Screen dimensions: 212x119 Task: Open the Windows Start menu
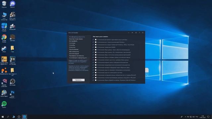pos(2,117)
